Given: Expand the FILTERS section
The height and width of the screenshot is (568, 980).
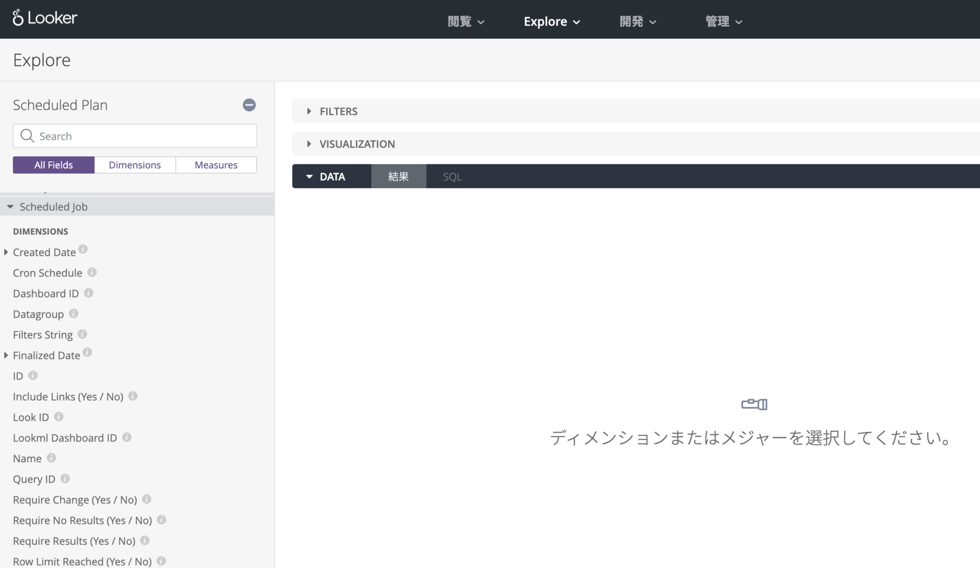Looking at the screenshot, I should point(338,111).
